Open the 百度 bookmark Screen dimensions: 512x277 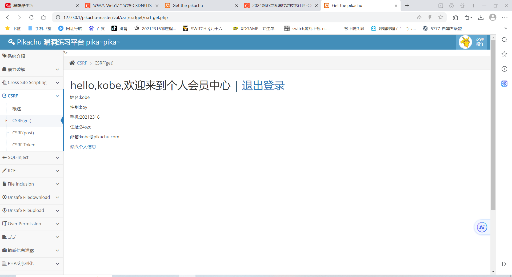(97, 29)
